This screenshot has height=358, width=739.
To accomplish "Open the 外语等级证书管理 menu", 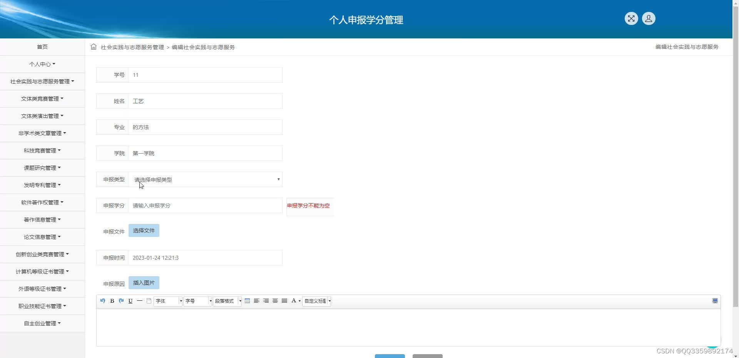I will pos(42,289).
